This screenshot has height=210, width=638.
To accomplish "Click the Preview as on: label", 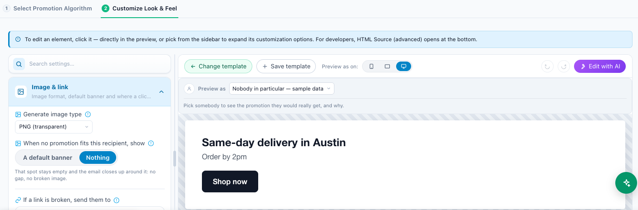I will coord(340,67).
